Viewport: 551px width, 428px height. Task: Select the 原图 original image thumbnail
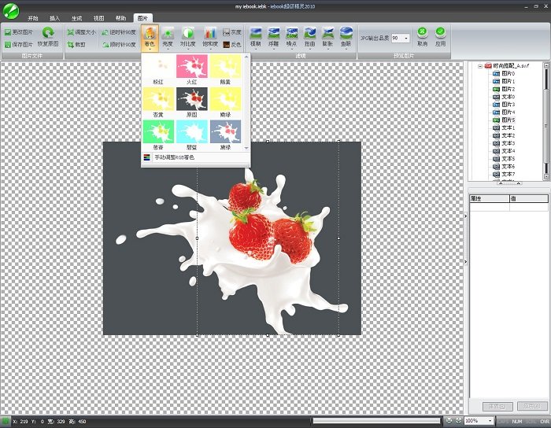(x=191, y=102)
